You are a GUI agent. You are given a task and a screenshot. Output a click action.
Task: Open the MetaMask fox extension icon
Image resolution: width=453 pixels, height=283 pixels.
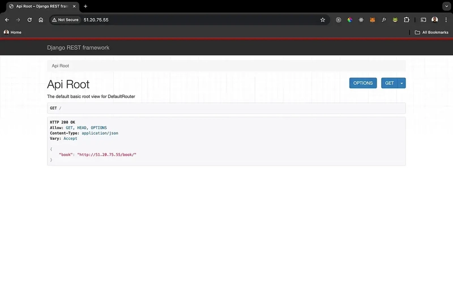(x=373, y=20)
